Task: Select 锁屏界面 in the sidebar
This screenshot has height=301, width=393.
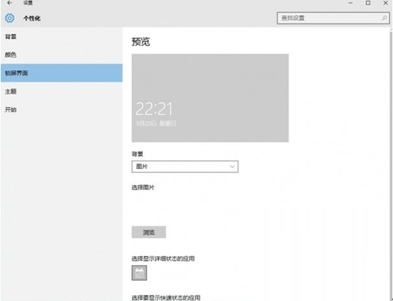Action: point(61,73)
